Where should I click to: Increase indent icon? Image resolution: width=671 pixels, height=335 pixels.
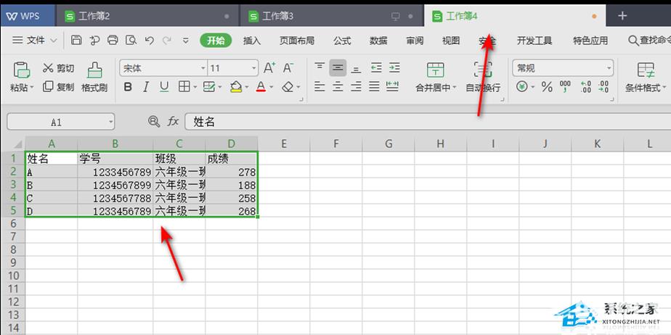394,67
